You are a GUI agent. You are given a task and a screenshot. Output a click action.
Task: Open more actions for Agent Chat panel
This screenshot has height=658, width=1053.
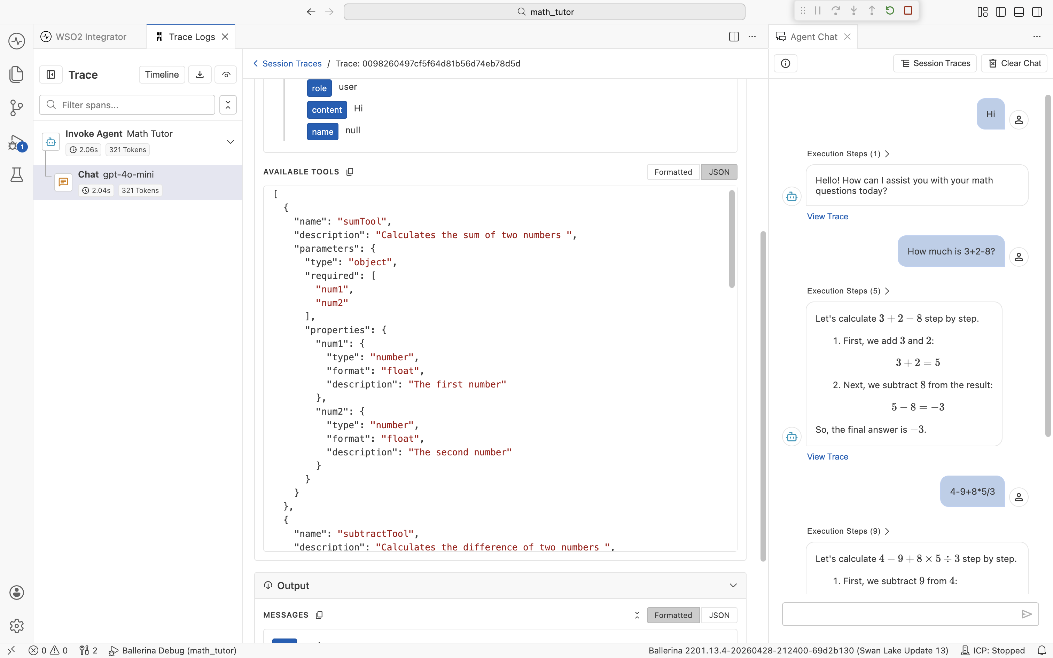click(x=1037, y=37)
